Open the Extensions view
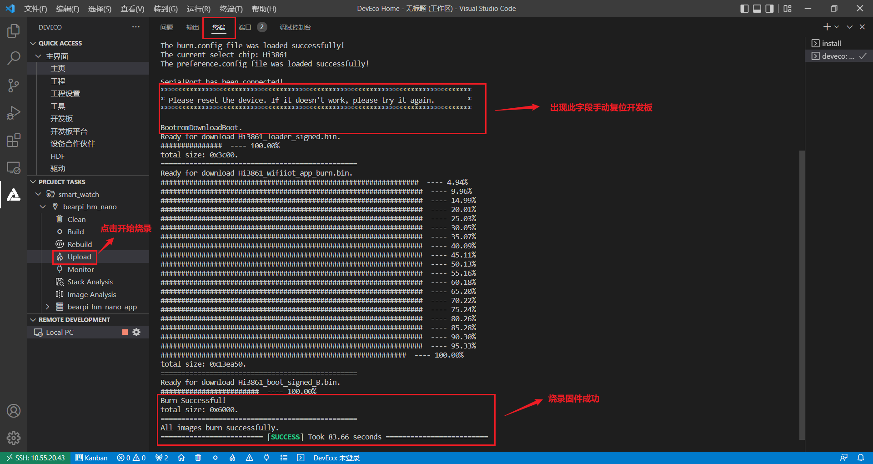Image resolution: width=873 pixels, height=464 pixels. coord(14,140)
